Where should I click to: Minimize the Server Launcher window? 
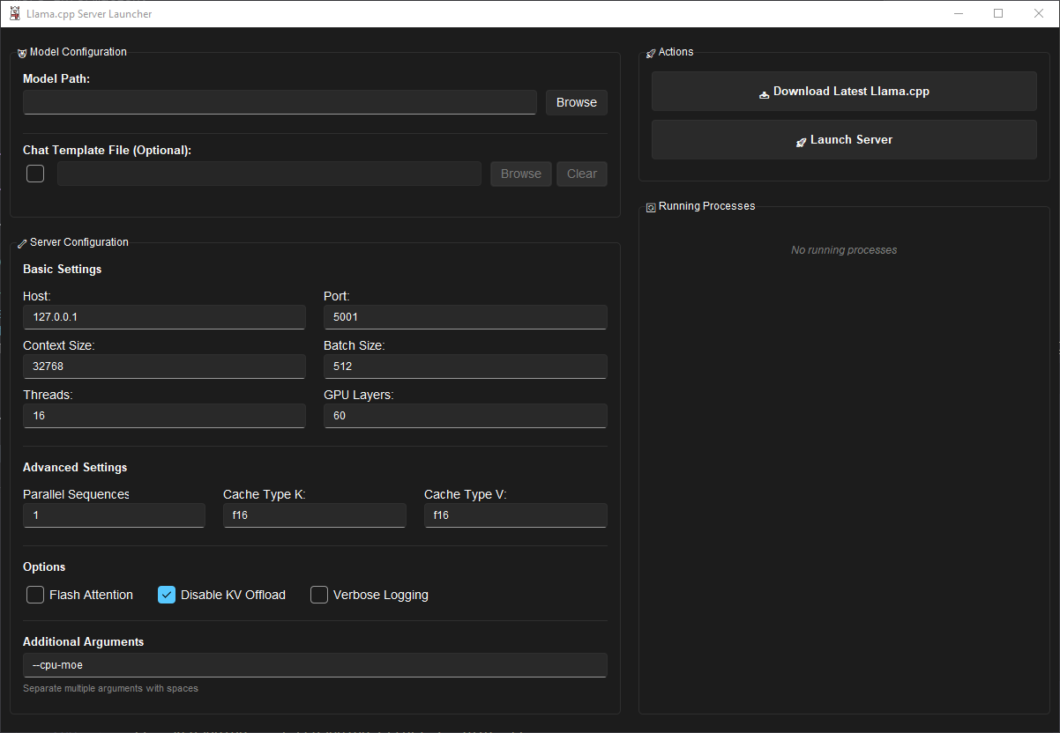click(958, 13)
